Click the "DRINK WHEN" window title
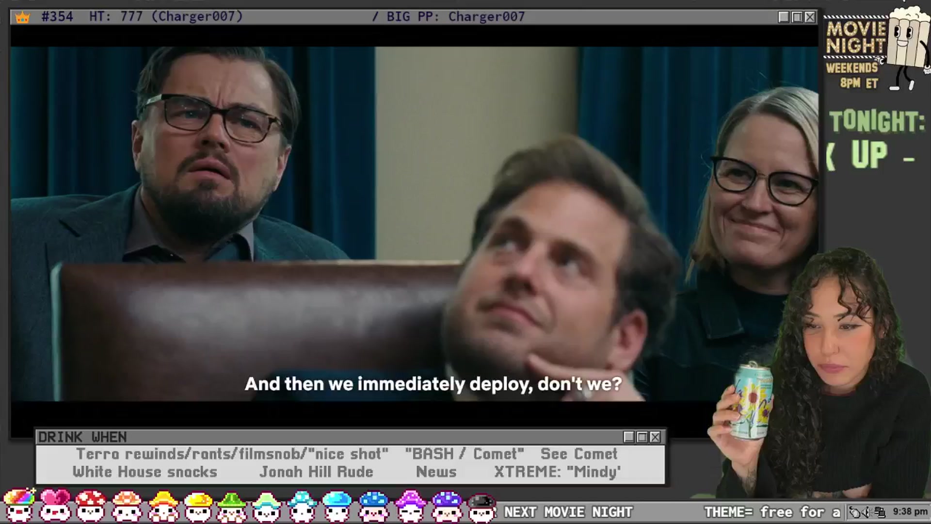 [82, 437]
